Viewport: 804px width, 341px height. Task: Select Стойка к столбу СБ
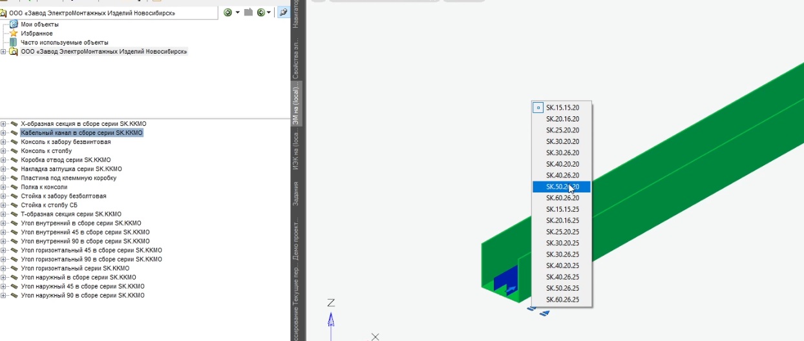(49, 205)
